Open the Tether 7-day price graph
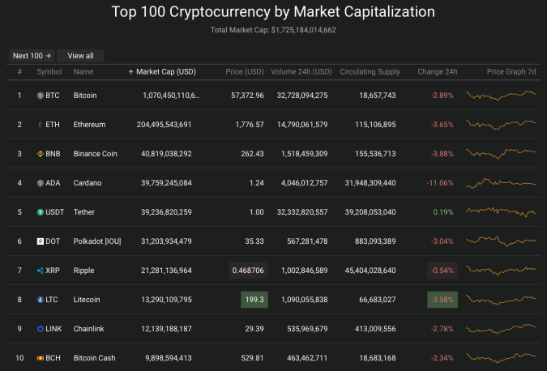547x371 pixels. [501, 211]
